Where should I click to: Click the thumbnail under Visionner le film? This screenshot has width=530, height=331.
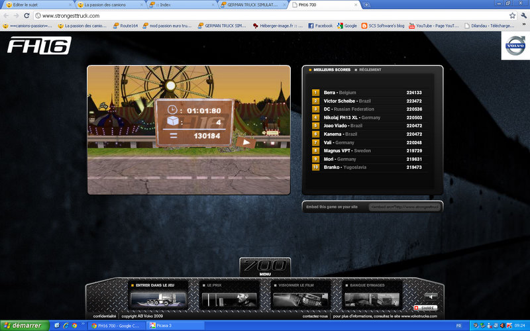point(301,300)
